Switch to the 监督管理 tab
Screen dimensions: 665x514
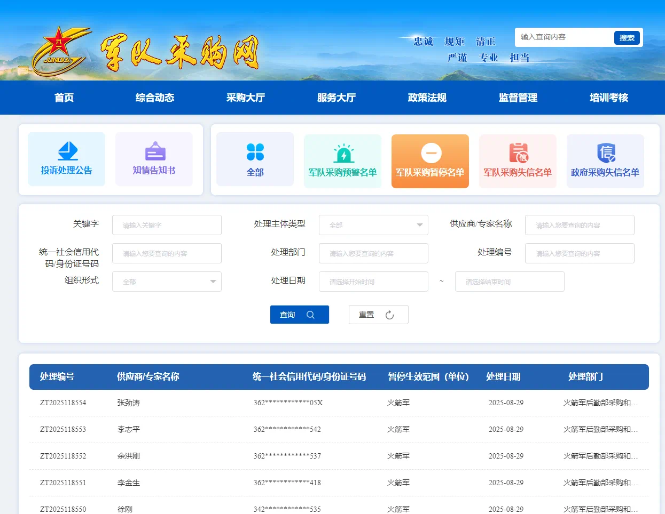click(518, 98)
